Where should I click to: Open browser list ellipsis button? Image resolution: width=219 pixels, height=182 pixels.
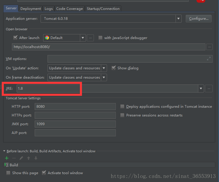tap(90, 38)
